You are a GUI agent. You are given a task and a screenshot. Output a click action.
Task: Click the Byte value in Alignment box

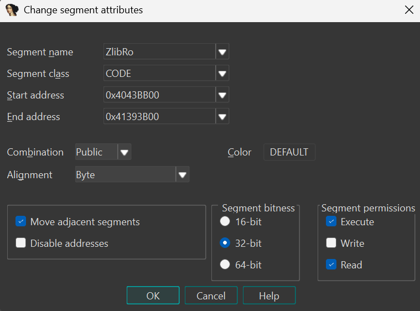[x=85, y=175]
